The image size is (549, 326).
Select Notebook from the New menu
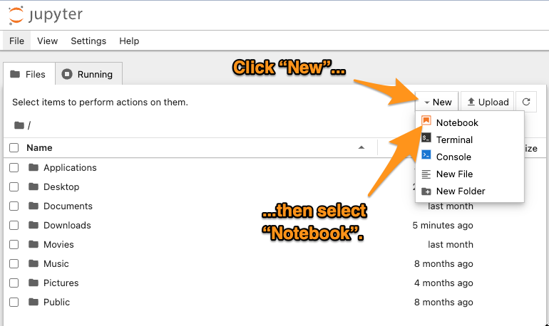(x=470, y=122)
